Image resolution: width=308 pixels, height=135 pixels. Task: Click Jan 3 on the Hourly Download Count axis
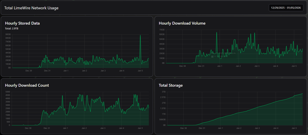coord(103,128)
